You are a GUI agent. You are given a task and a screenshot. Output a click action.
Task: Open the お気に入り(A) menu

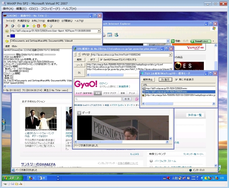click(38, 21)
